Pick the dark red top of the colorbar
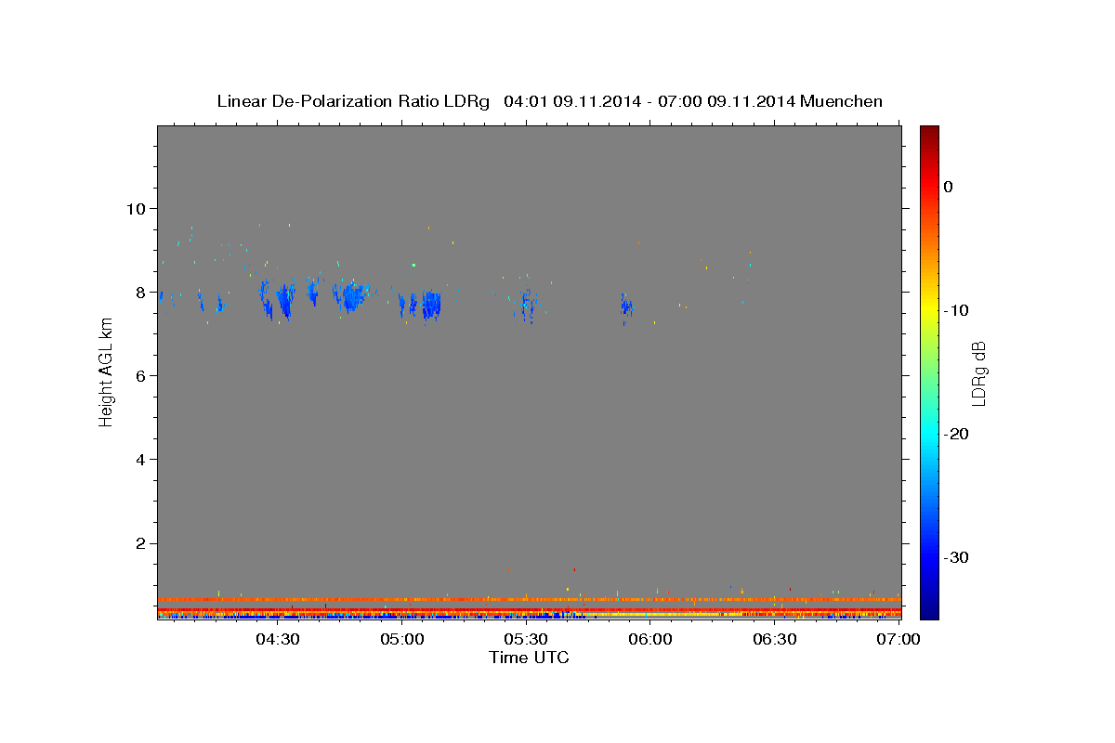Image resolution: width=1115 pixels, height=743 pixels. click(929, 132)
